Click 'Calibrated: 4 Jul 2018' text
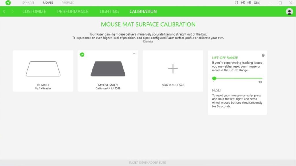This screenshot has width=296, height=166. click(x=108, y=88)
